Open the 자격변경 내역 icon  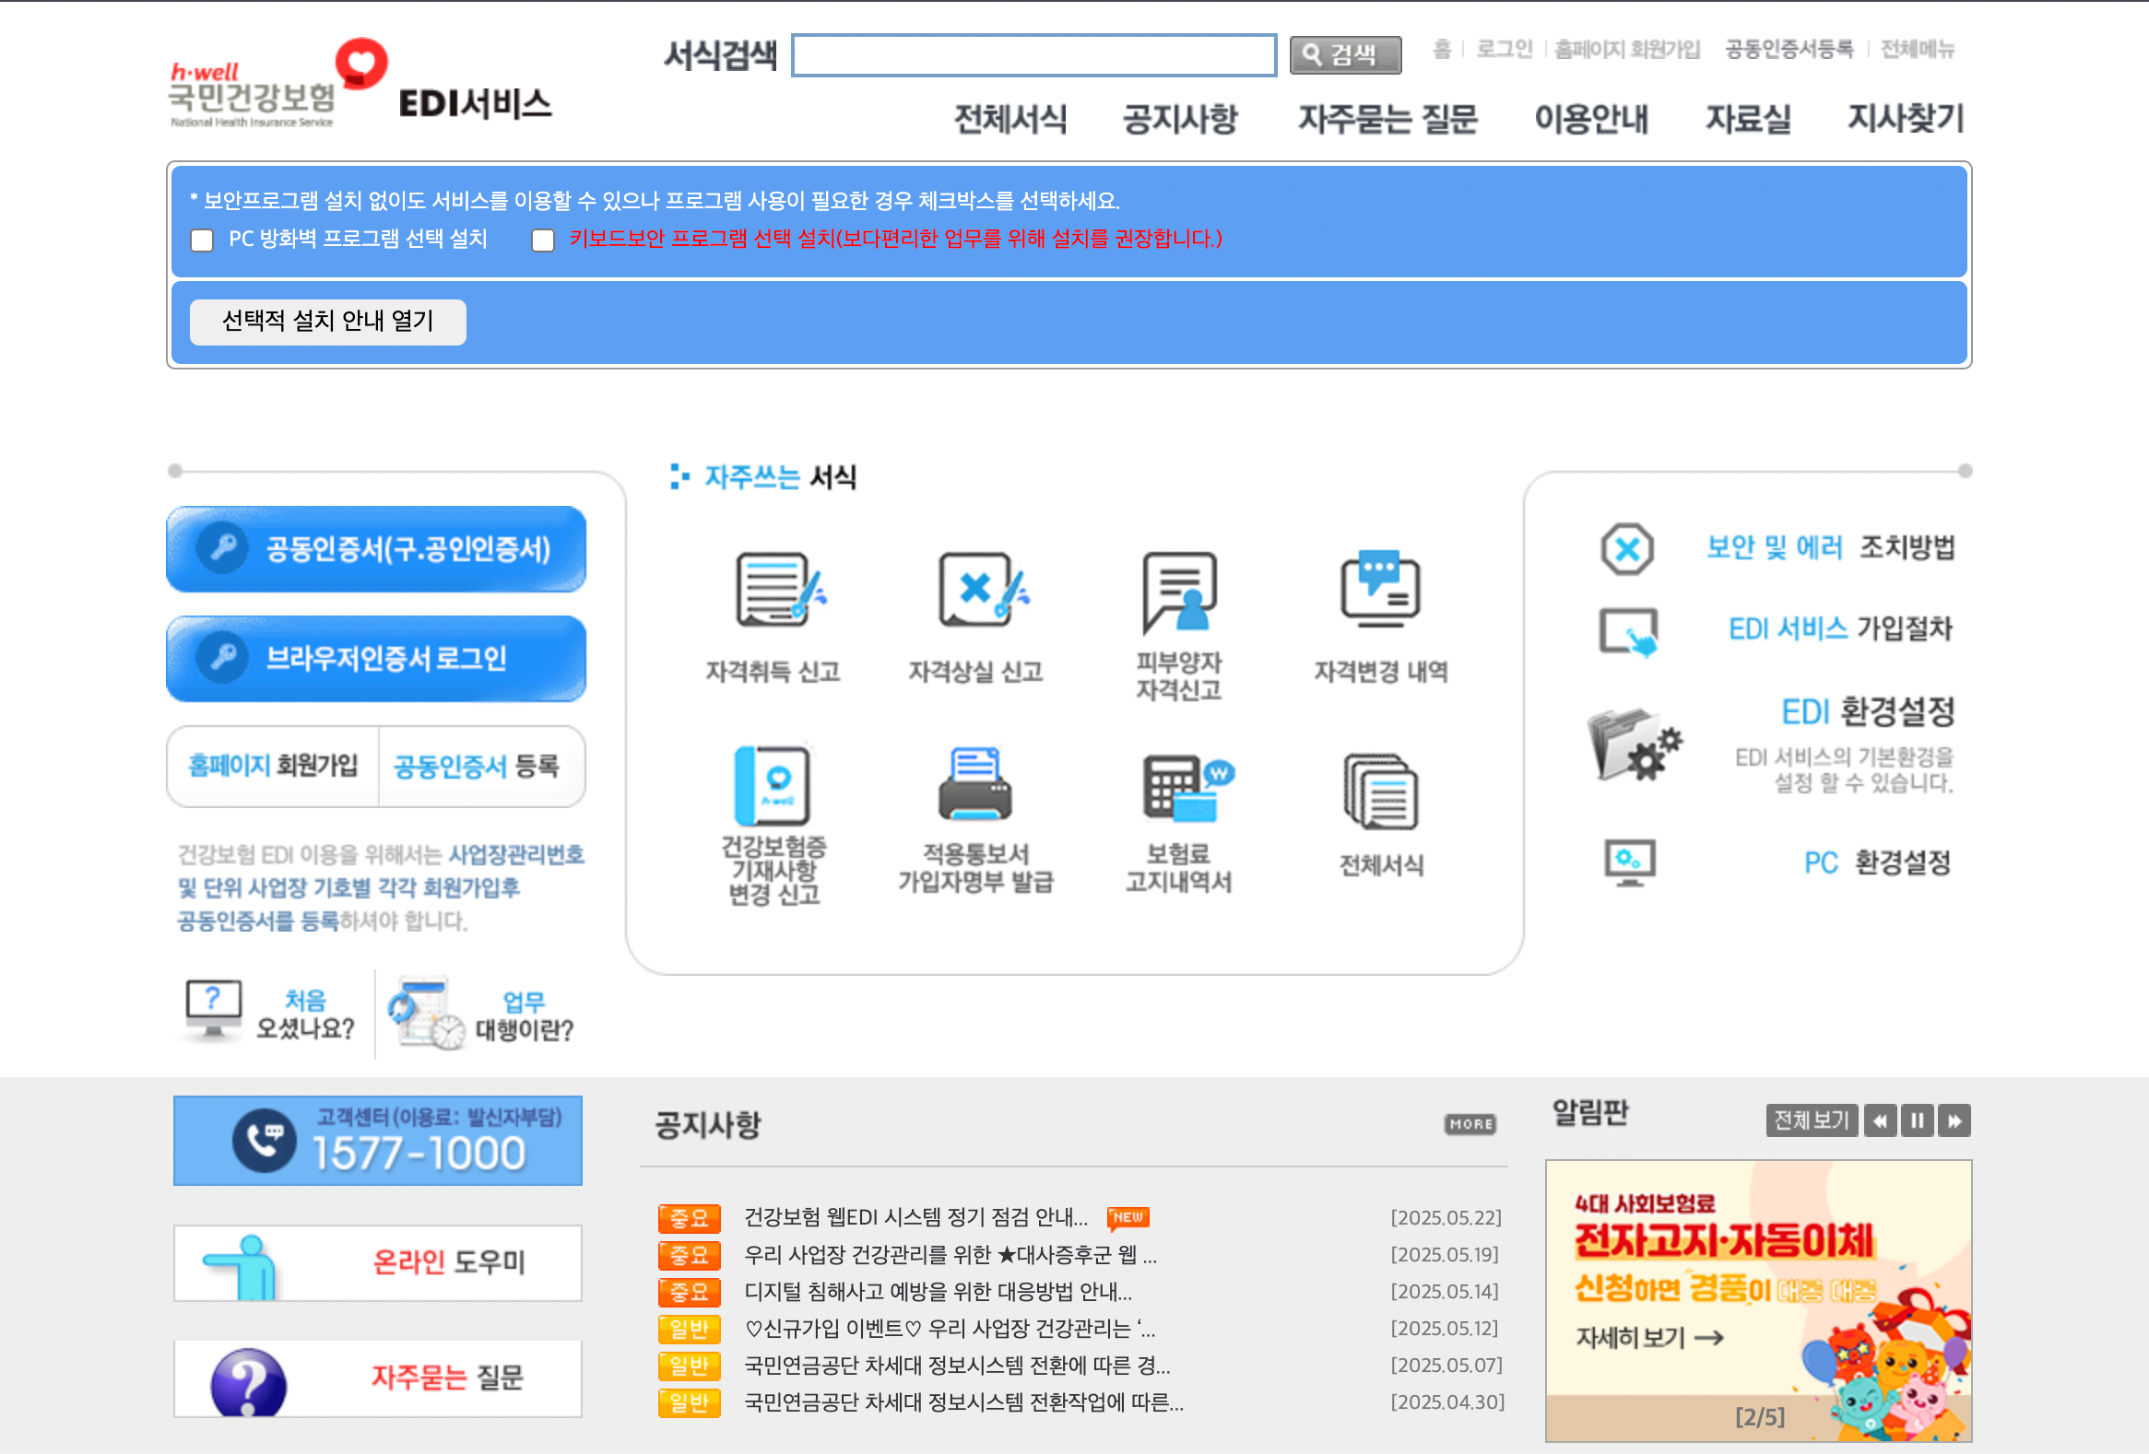point(1379,590)
